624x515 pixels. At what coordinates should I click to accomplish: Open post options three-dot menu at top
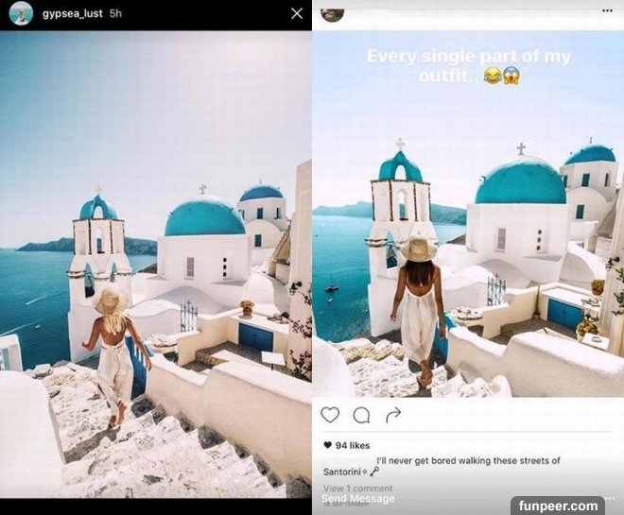[x=607, y=10]
